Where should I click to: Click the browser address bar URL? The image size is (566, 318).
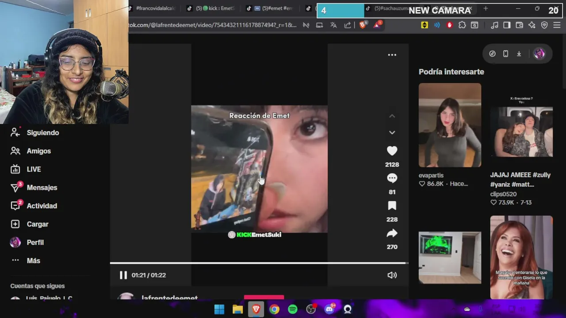pyautogui.click(x=212, y=25)
